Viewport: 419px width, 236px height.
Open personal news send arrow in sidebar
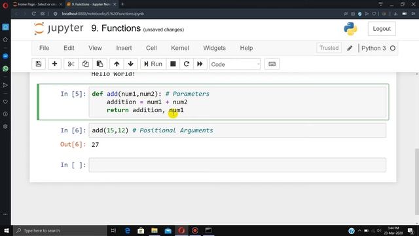click(x=5, y=85)
